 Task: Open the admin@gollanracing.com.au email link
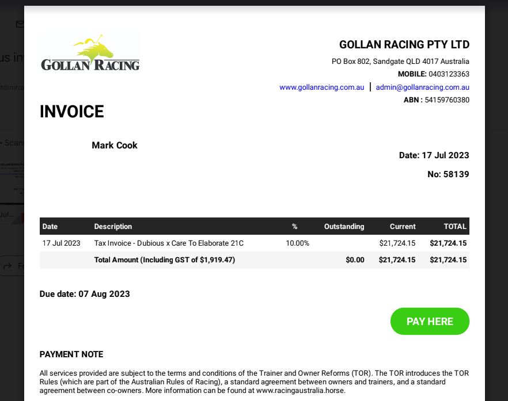423,87
